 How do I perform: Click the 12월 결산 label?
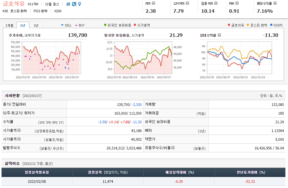click(52, 4)
